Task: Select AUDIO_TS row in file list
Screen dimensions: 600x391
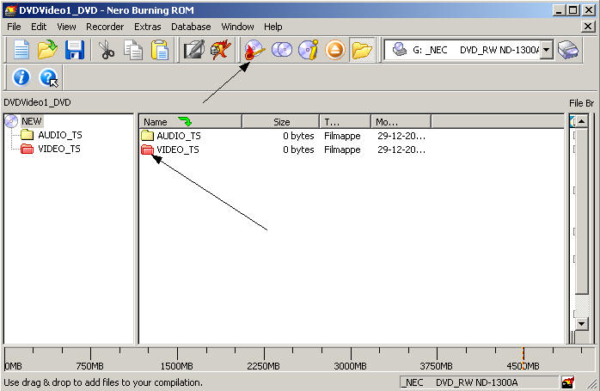Action: [283, 136]
